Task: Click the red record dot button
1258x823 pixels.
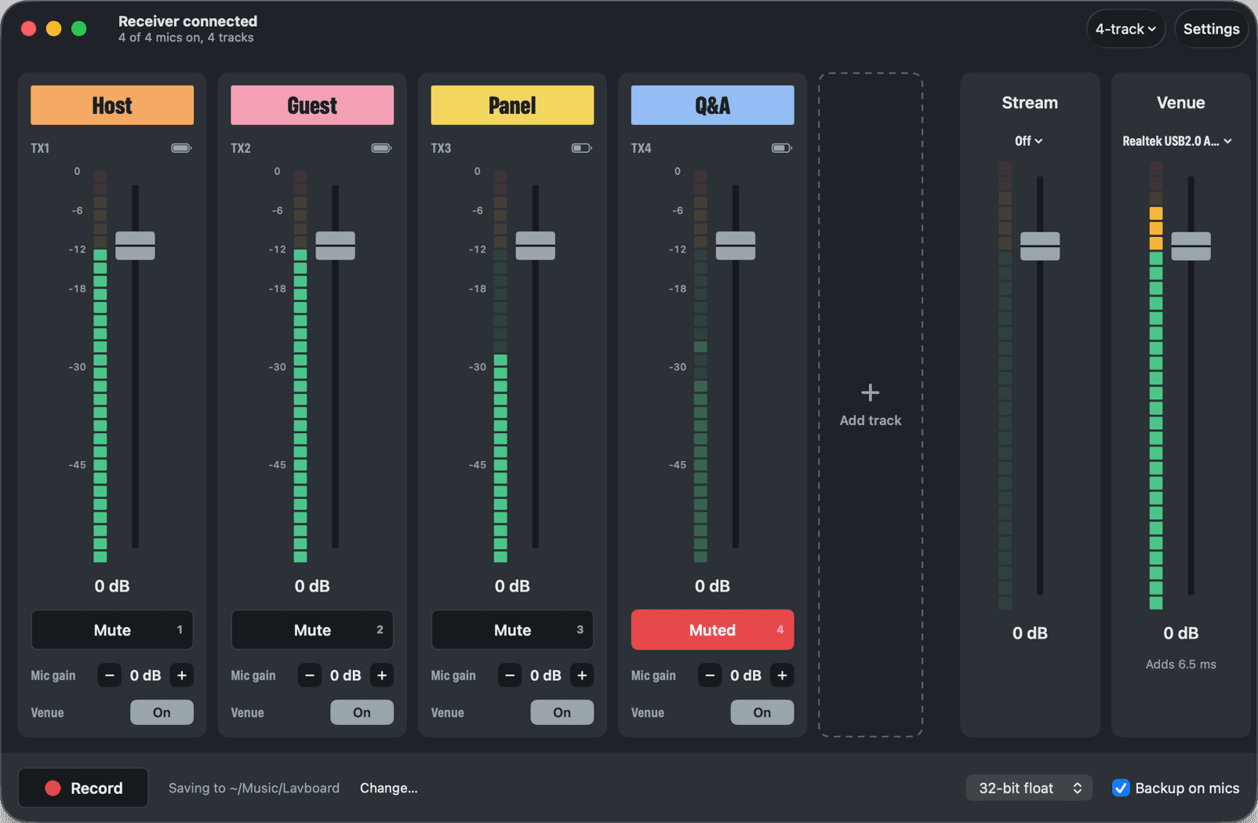Action: pos(83,788)
